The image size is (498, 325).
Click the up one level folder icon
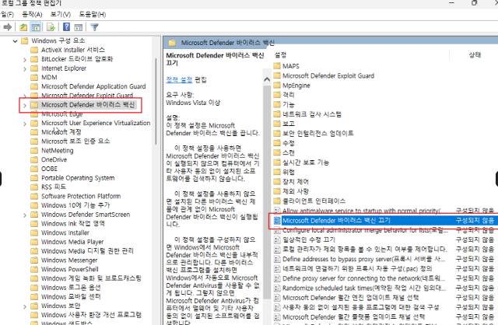coord(23,27)
